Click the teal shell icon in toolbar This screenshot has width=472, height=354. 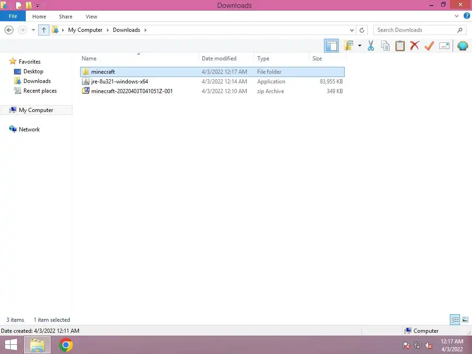tap(462, 46)
